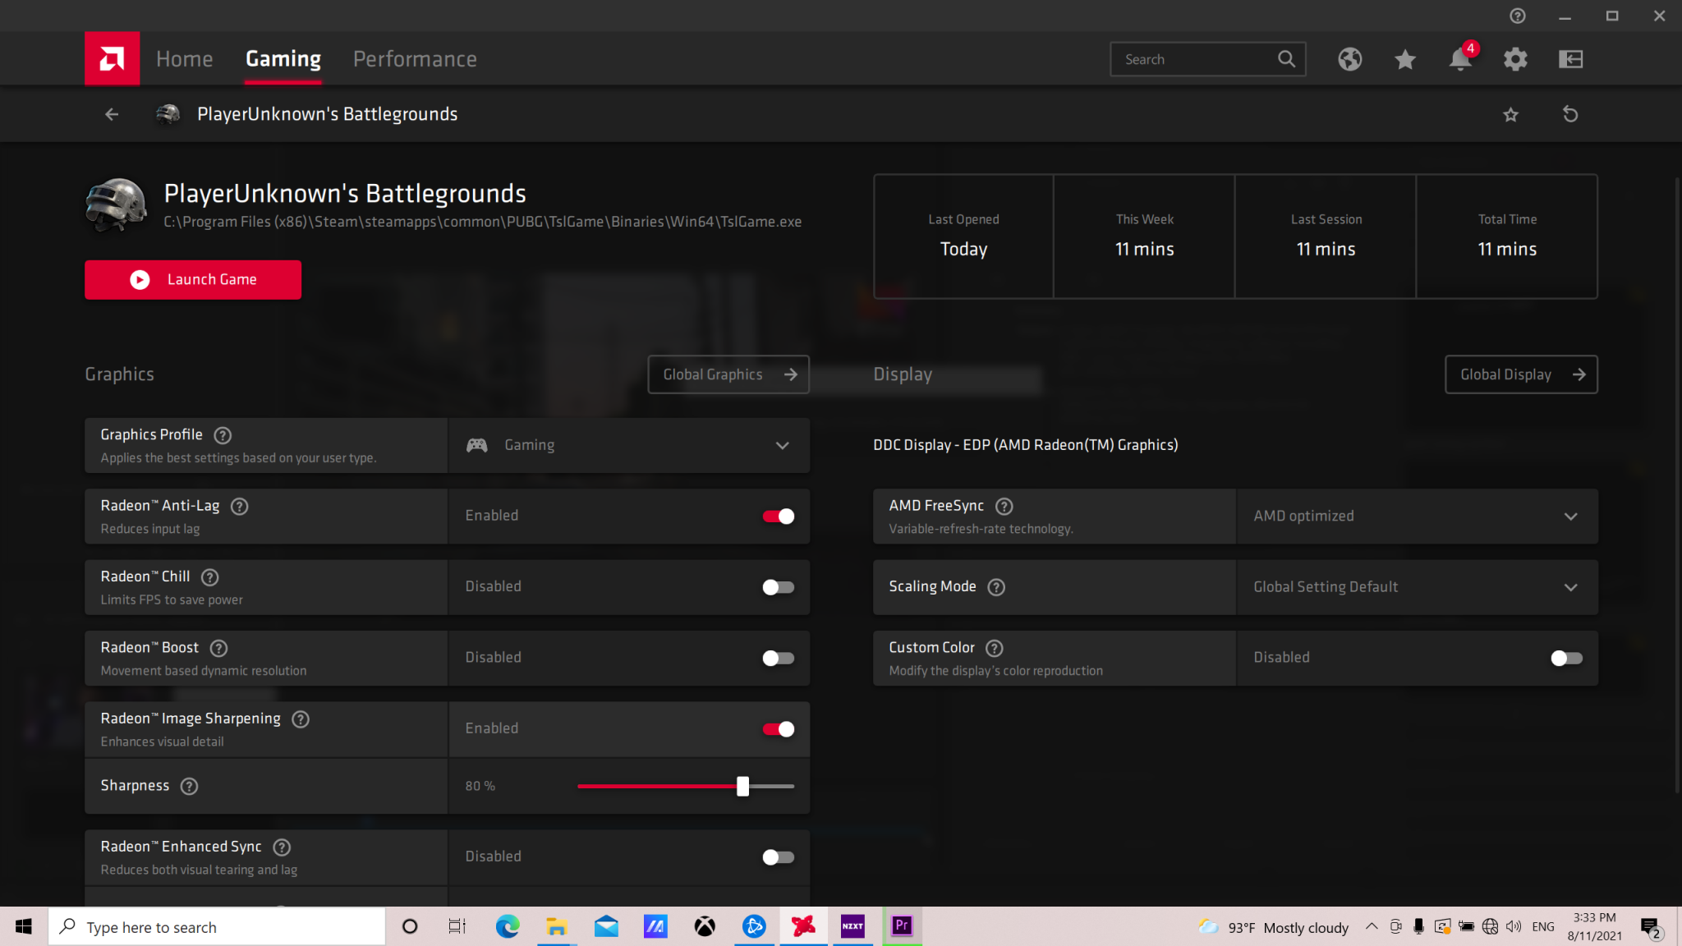Show help for Custom Color

pyautogui.click(x=995, y=648)
